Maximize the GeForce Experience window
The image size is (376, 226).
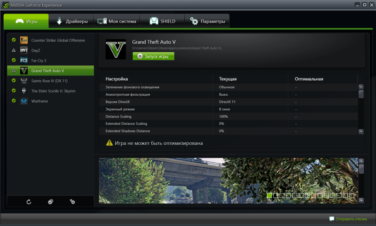[x=365, y=5]
